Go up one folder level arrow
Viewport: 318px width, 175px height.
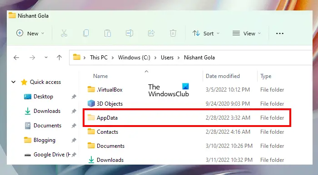tap(59, 58)
